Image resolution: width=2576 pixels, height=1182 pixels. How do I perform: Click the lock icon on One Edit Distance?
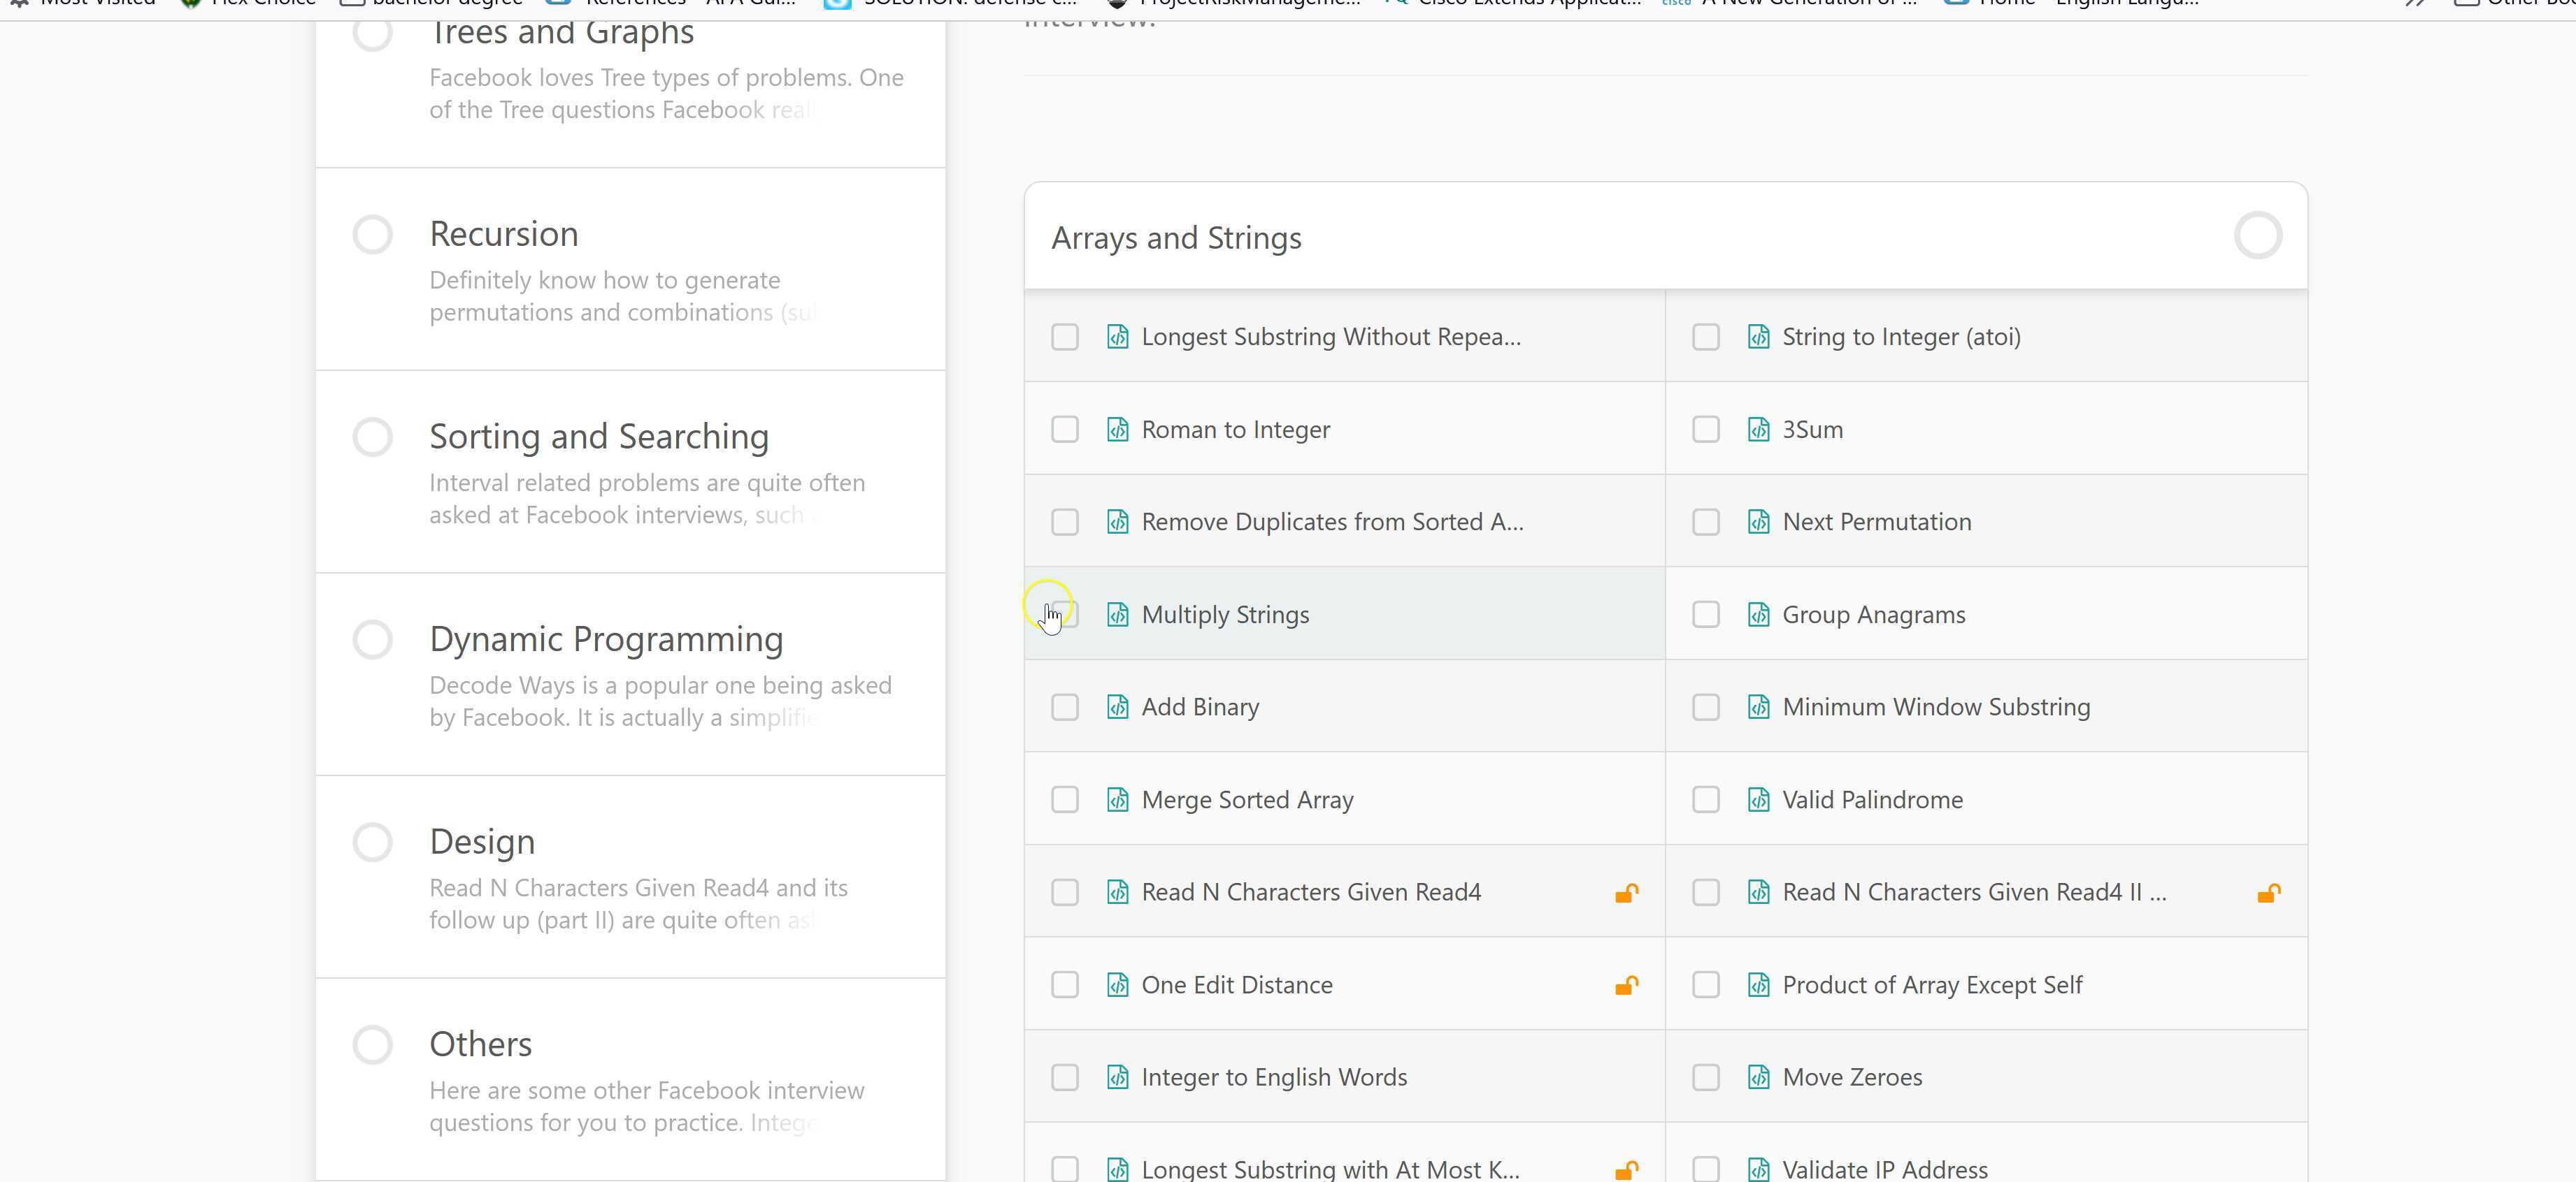tap(1627, 985)
